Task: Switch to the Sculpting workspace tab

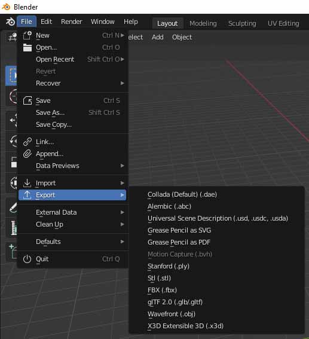Action: [x=242, y=23]
